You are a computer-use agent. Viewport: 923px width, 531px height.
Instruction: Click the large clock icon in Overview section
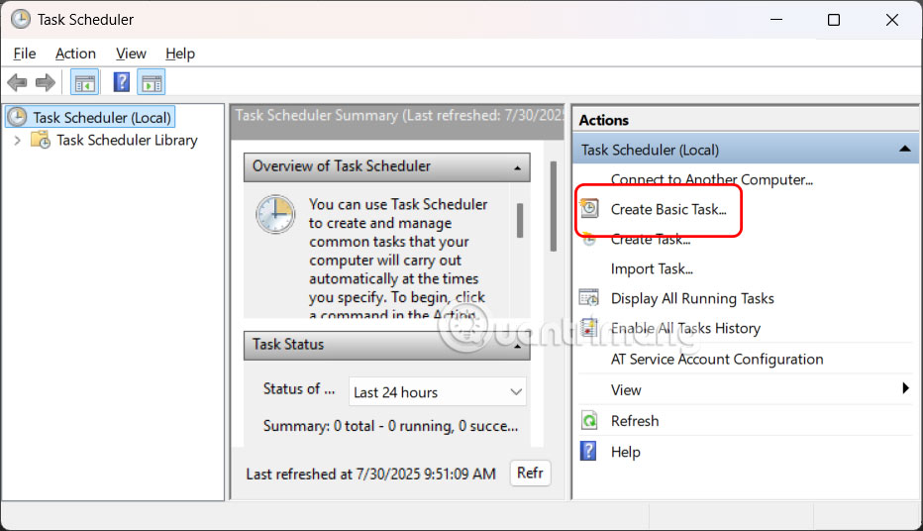point(275,214)
